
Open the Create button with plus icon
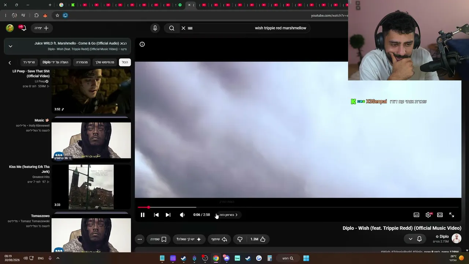click(x=42, y=28)
